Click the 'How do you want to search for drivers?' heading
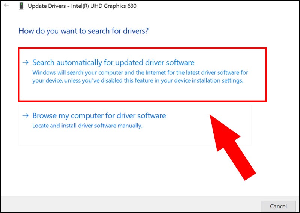Viewport: 300px width, 213px height. click(x=83, y=31)
